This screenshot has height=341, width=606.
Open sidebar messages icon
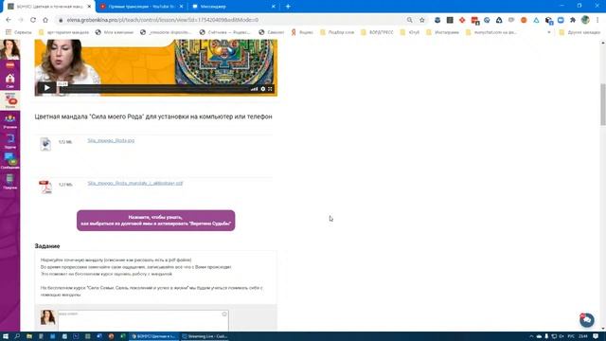pyautogui.click(x=10, y=161)
